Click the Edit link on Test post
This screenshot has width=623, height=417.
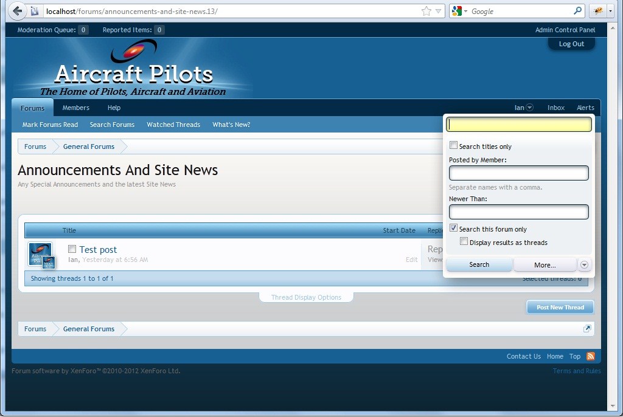[412, 260]
